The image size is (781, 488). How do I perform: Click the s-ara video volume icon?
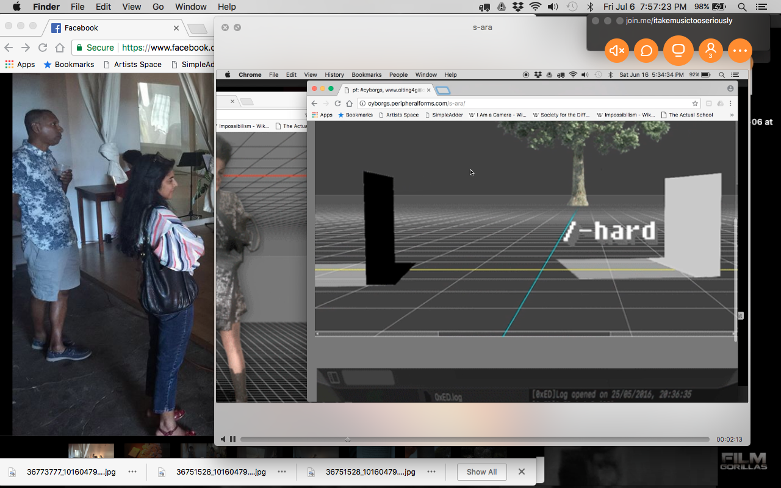pyautogui.click(x=223, y=439)
